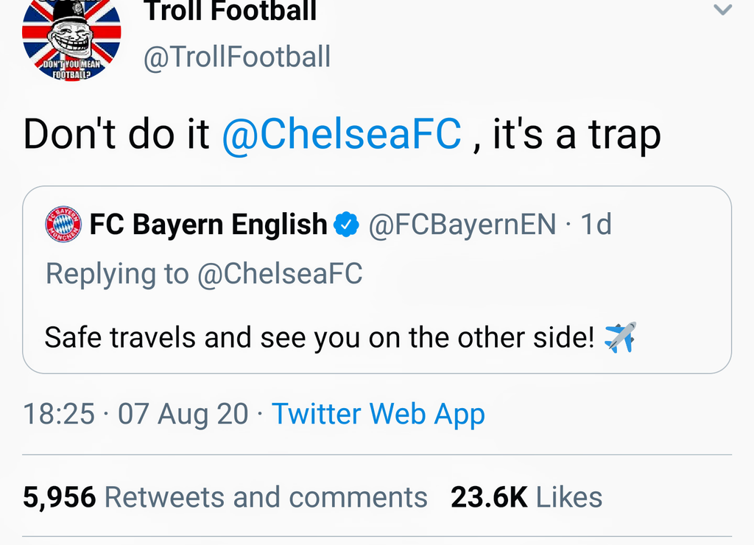
Task: Click the "it's a trap" tweet text
Action: (x=577, y=134)
